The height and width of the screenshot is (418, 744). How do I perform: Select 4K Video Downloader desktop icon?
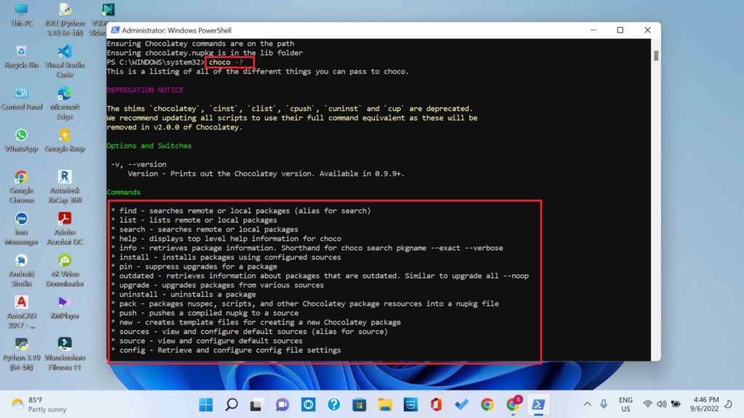coord(65,270)
